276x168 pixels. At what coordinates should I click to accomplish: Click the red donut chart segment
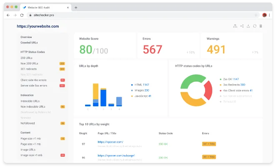click(209, 90)
